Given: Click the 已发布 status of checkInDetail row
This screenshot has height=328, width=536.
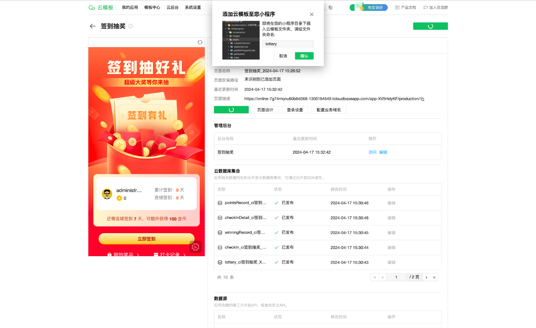Looking at the screenshot, I should click(288, 218).
